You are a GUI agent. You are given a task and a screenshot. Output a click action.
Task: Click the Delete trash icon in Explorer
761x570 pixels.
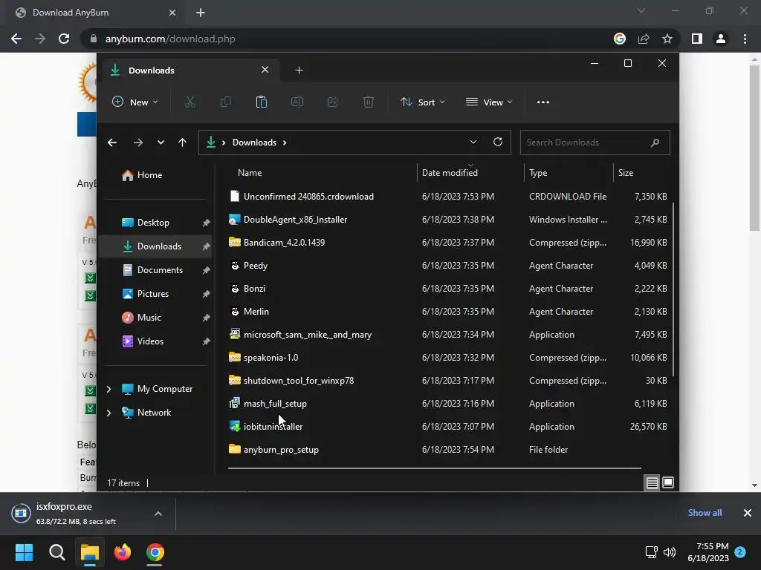[x=369, y=102]
